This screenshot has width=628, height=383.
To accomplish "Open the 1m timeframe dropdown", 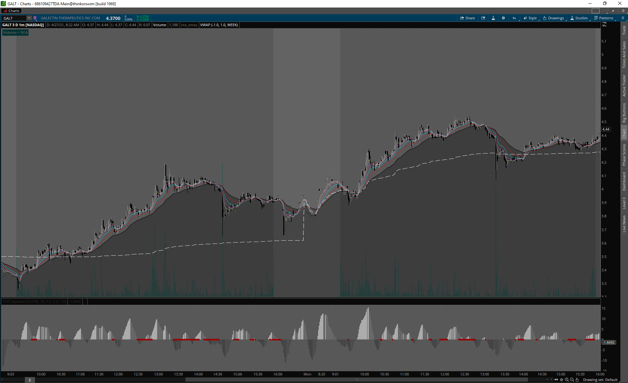I will [515, 18].
